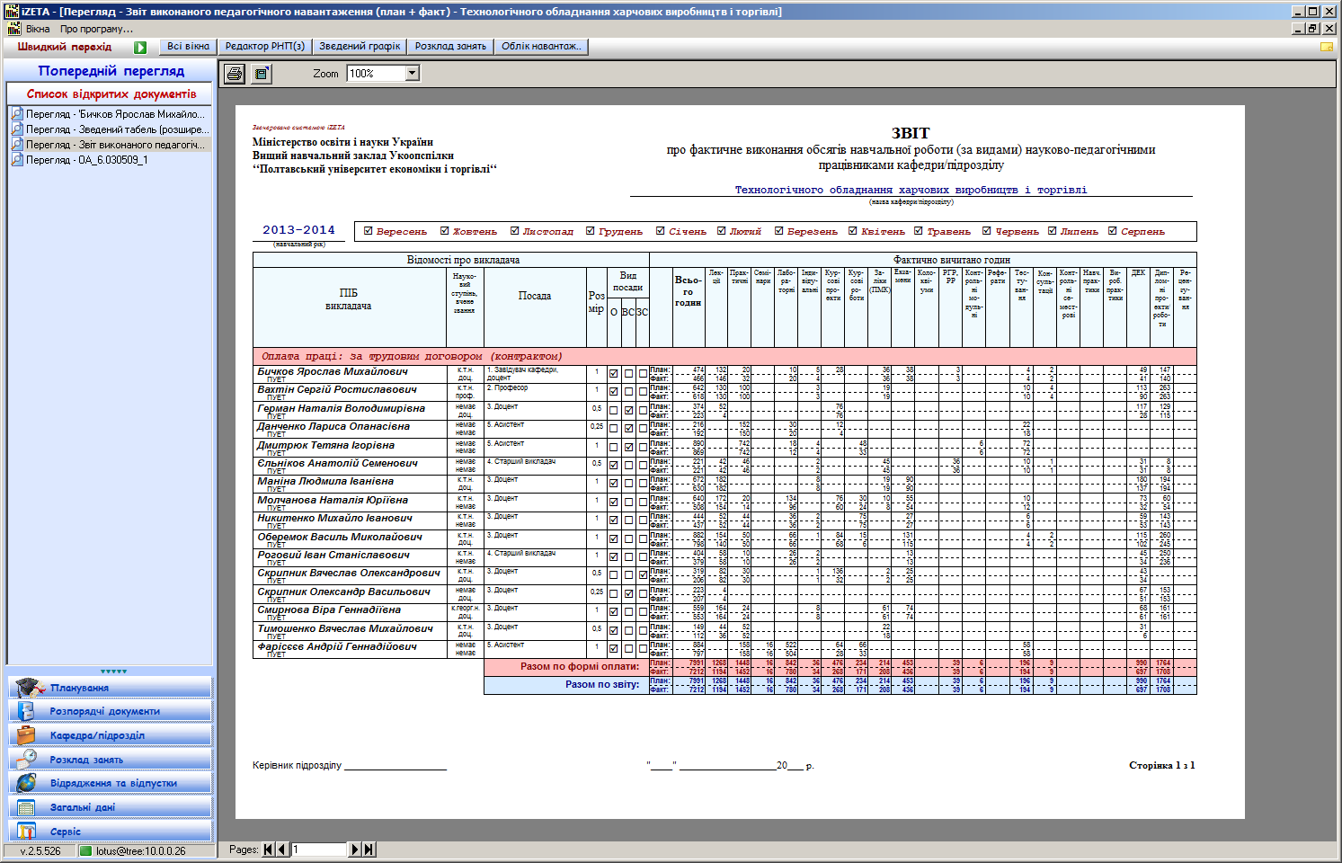Click the Попередній перегляд header
The image size is (1342, 863).
pyautogui.click(x=111, y=71)
